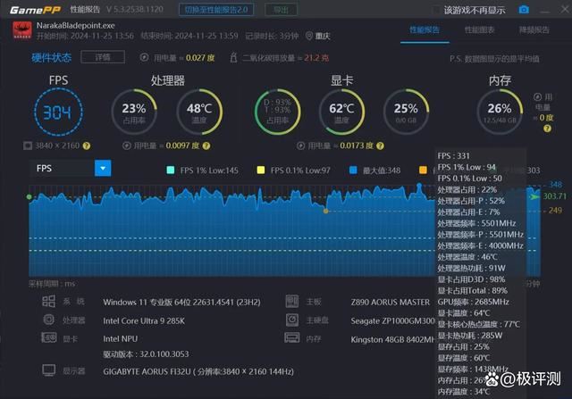Click the camera screenshot icon
Image resolution: width=572 pixels, height=399 pixels.
524,10
